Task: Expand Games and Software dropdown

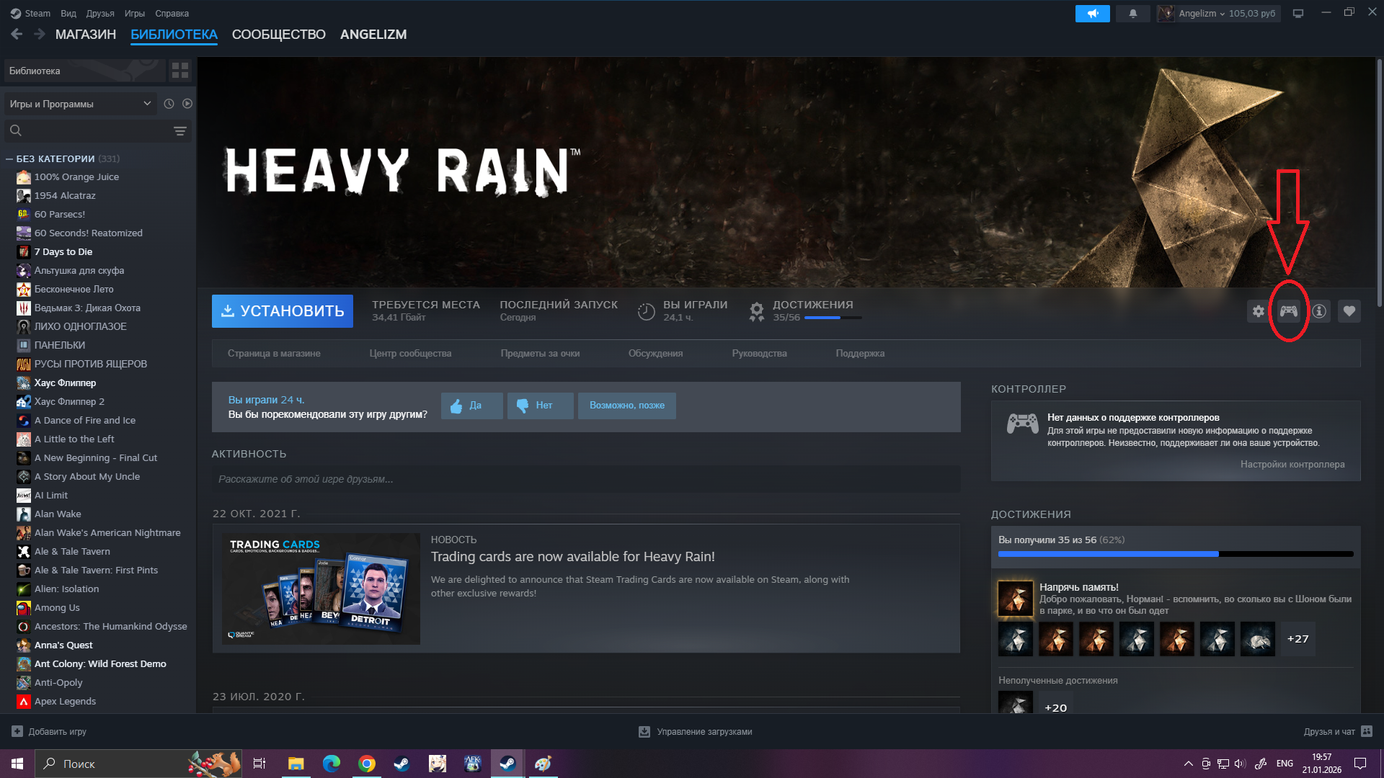Action: click(81, 104)
